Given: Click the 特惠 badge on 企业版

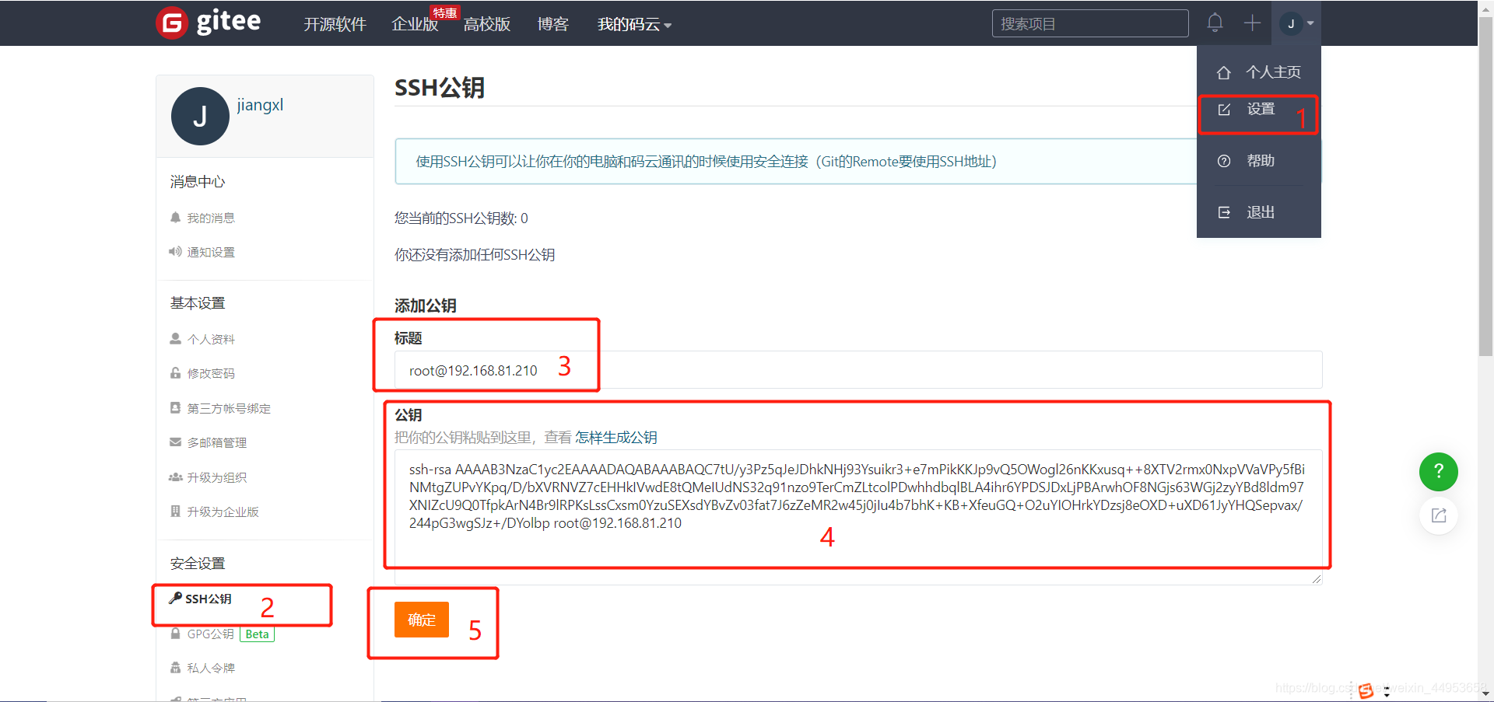Looking at the screenshot, I should 445,12.
